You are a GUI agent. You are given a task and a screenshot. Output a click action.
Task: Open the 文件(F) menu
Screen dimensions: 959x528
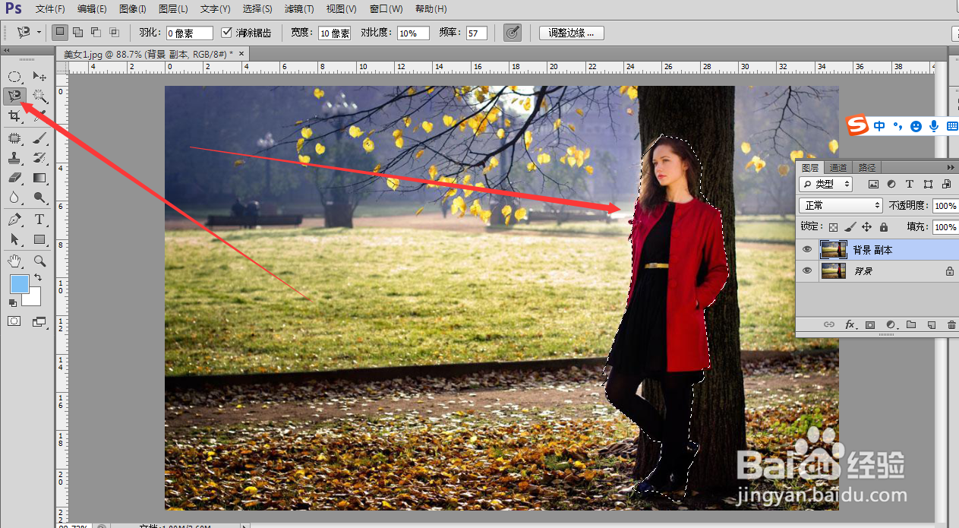click(x=50, y=9)
